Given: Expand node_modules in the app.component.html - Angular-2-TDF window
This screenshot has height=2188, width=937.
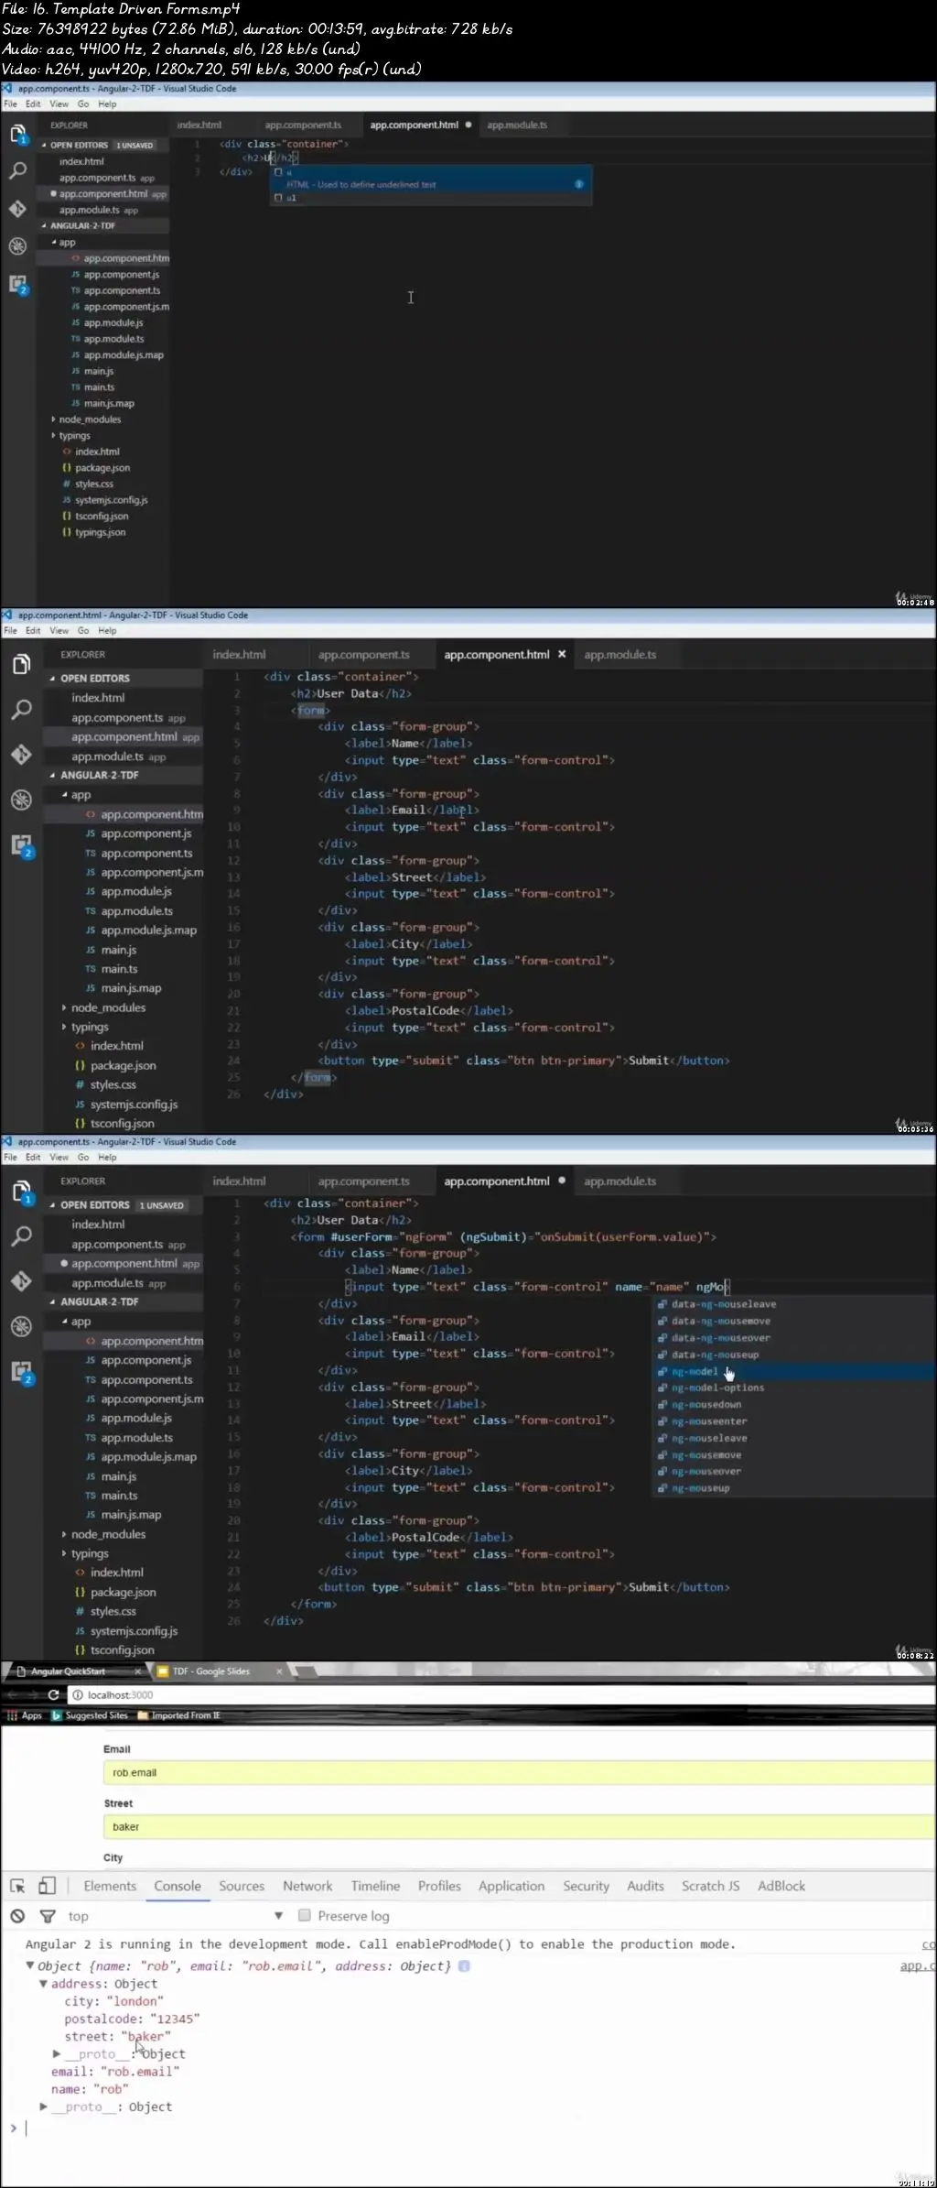Looking at the screenshot, I should pos(64,1007).
